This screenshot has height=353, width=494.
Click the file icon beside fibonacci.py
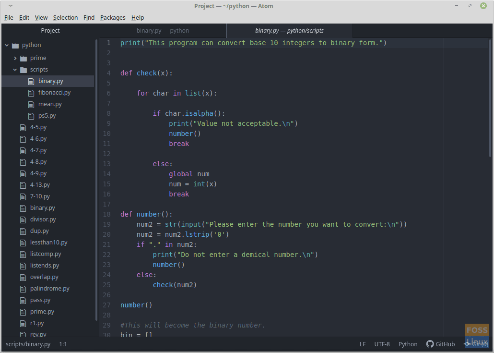[31, 92]
